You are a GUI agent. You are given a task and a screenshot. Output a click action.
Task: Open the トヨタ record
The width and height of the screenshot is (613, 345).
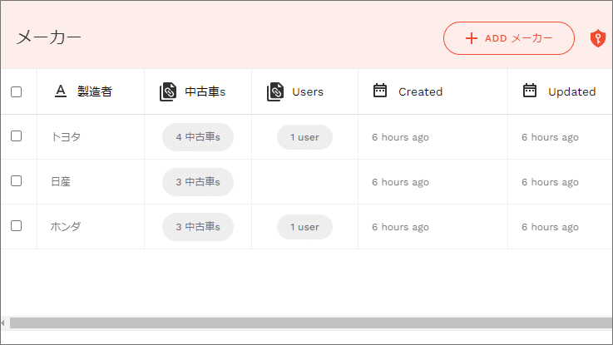(66, 136)
